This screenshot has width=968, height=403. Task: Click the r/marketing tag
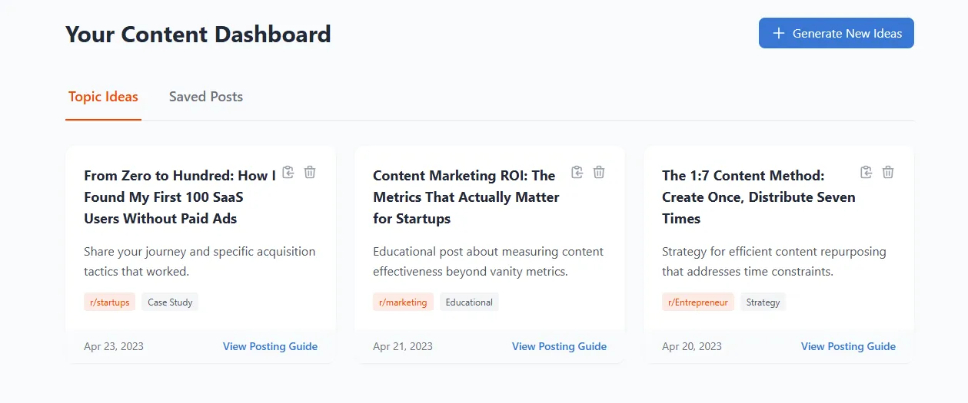pos(403,302)
